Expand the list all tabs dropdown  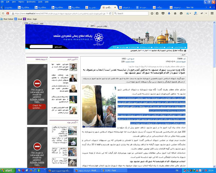[214, 7]
